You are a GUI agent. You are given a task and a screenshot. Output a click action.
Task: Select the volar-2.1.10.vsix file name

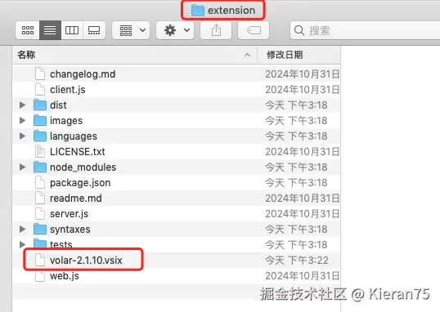coord(86,261)
